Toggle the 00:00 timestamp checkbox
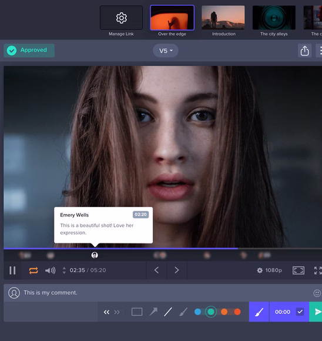The width and height of the screenshot is (322, 341). (x=300, y=312)
